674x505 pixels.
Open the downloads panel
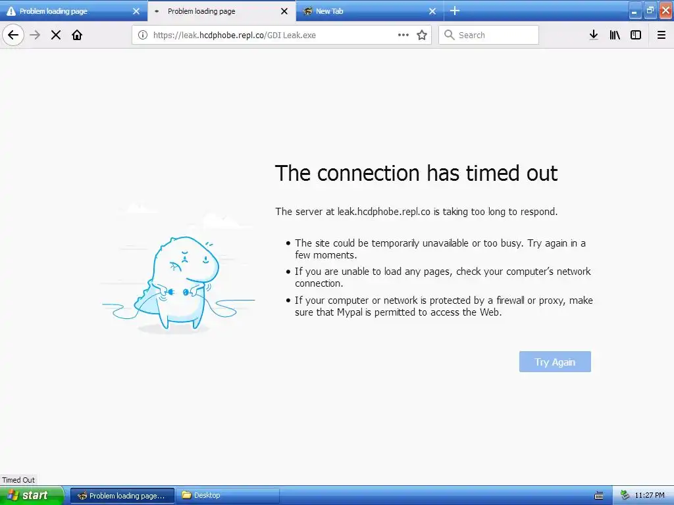coord(594,35)
